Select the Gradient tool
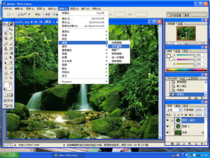This screenshot has height=158, width=210. 11,53
